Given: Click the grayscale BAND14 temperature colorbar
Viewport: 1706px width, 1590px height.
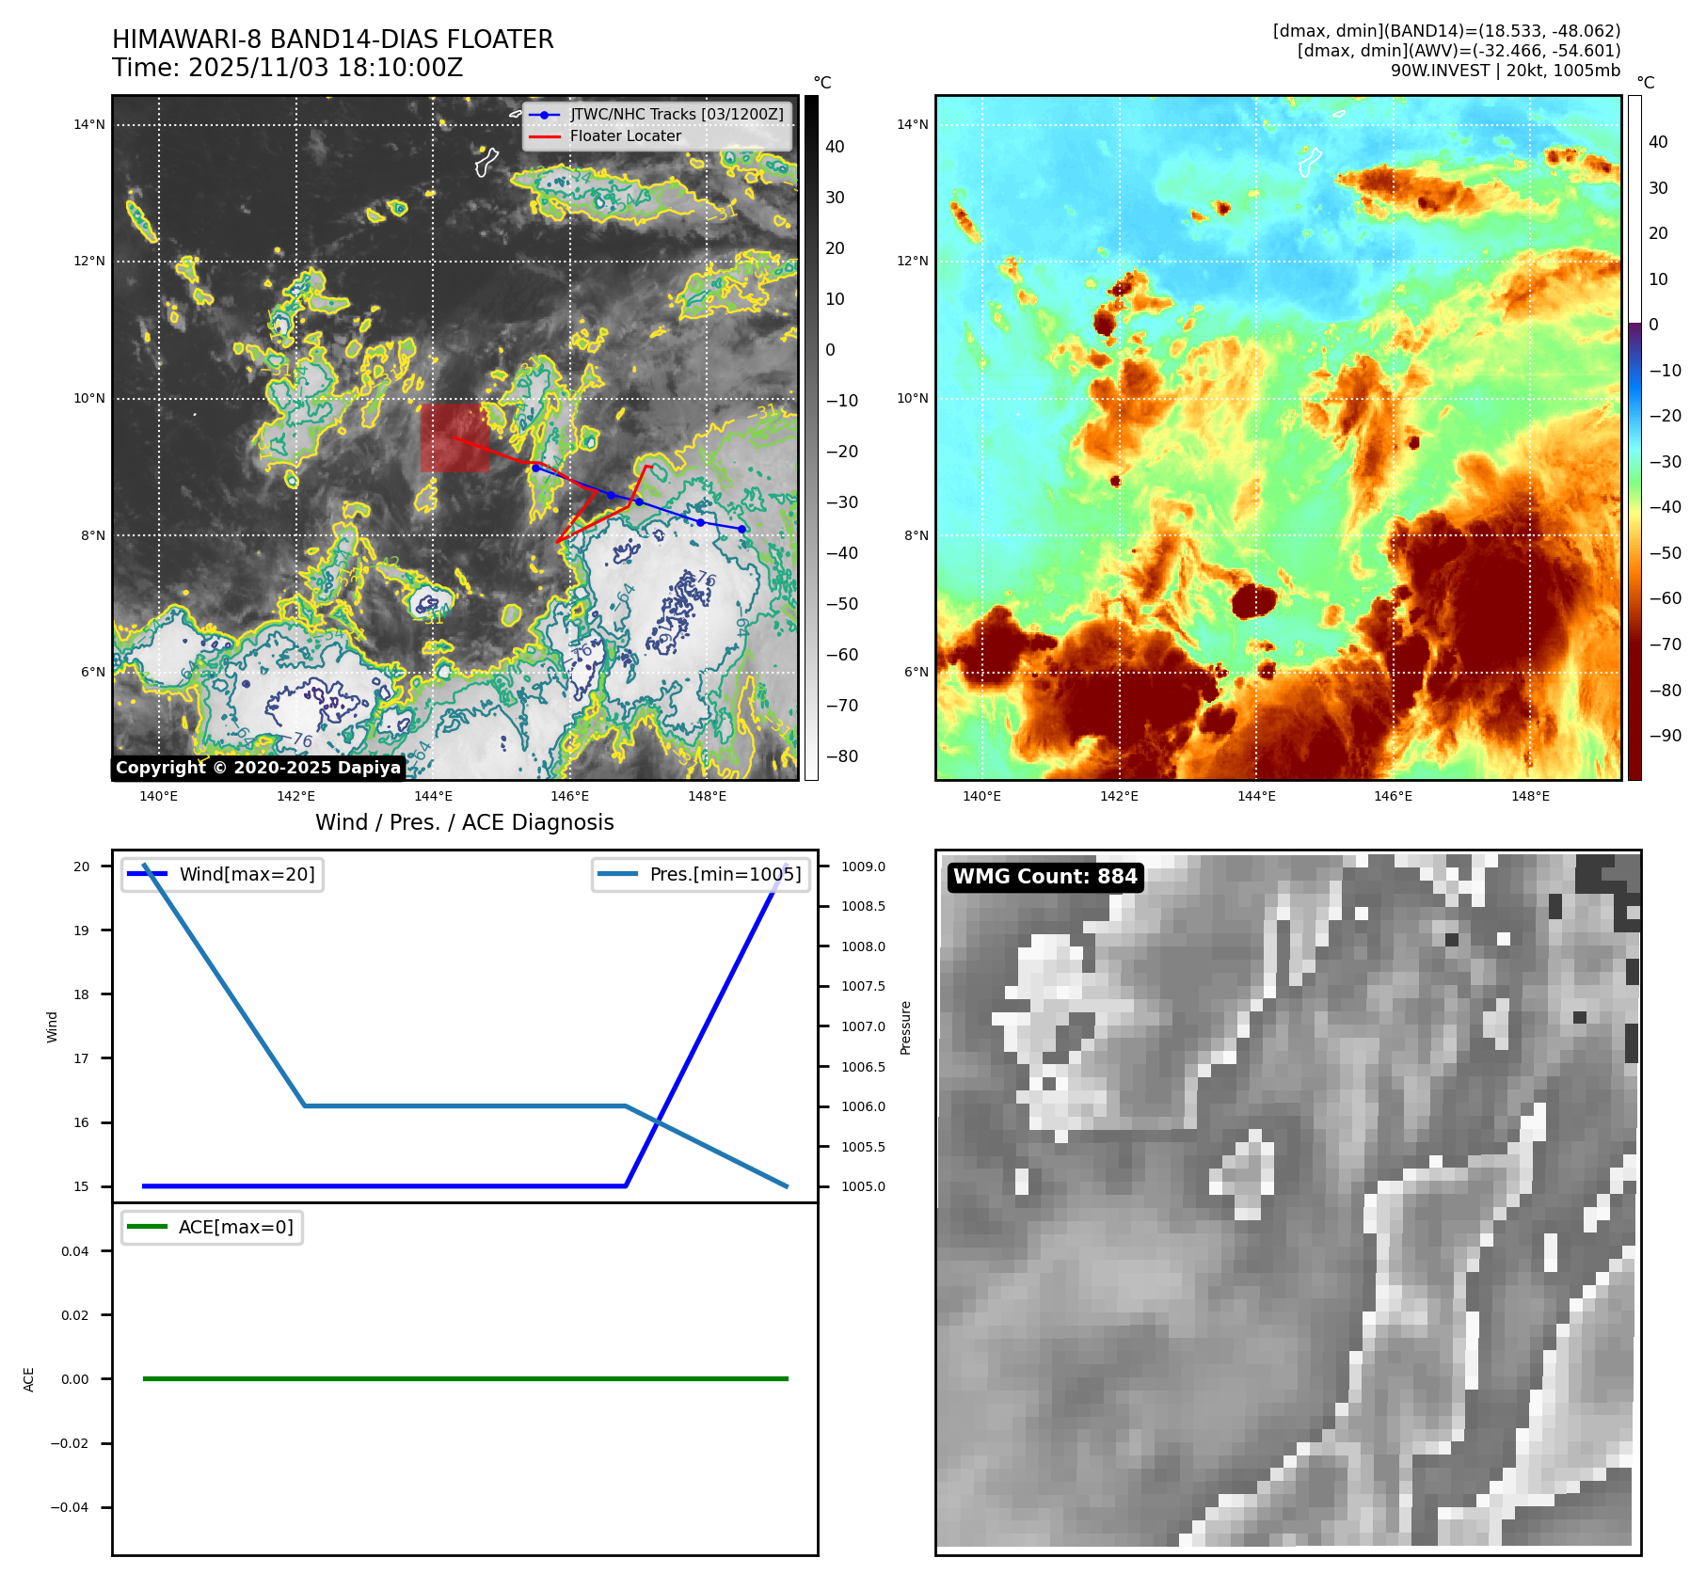Looking at the screenshot, I should 811,437.
